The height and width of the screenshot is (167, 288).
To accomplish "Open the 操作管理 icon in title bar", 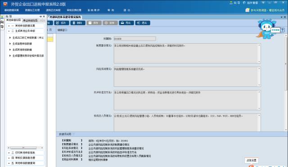I will 251,3.
